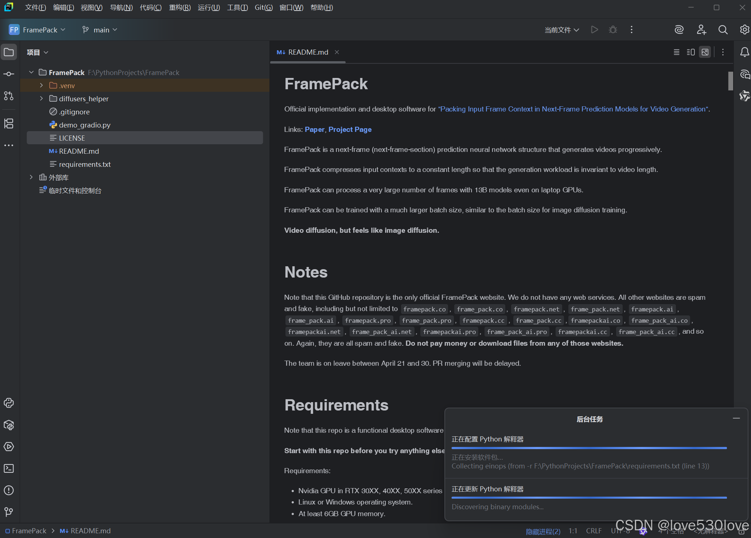
Task: Open the Terminal tool window icon
Action: coord(9,468)
